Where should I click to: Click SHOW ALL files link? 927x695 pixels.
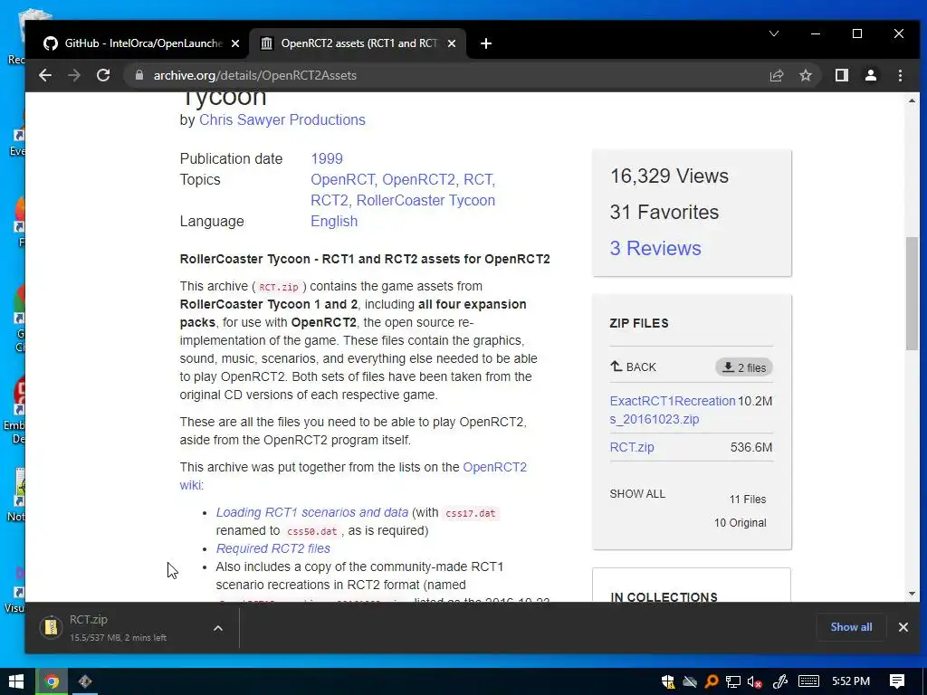coord(637,493)
